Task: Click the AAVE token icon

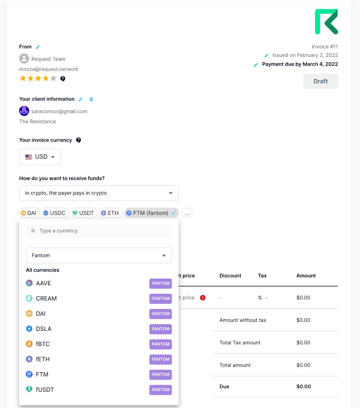Action: (x=29, y=283)
